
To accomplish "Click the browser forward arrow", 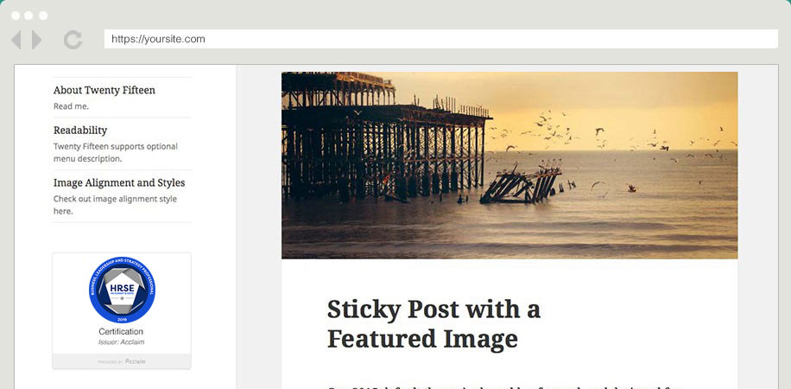I will point(36,40).
